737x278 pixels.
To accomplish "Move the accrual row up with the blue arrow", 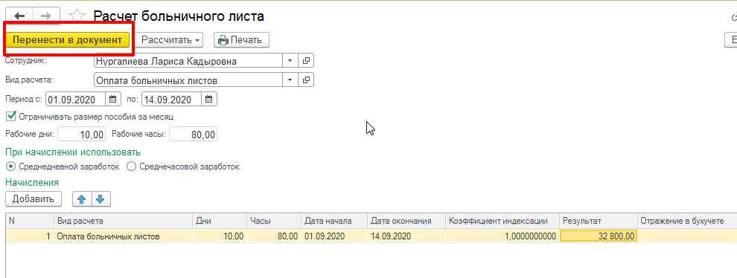I will [x=82, y=199].
